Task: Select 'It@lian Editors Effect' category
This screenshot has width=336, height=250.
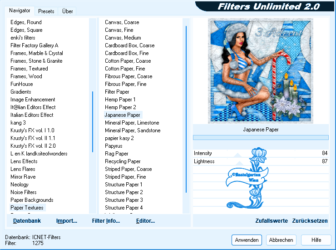Action: [x=33, y=107]
